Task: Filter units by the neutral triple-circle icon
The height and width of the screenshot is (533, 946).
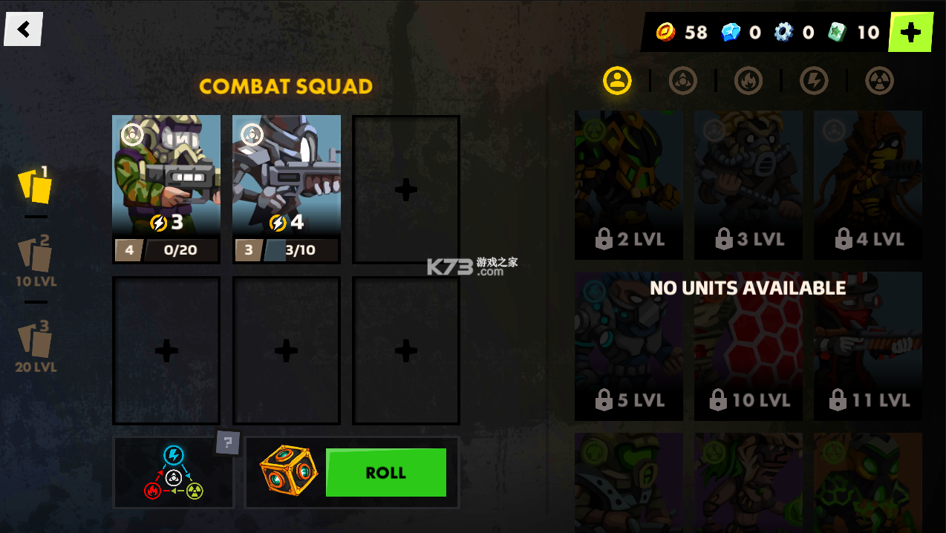Action: tap(682, 80)
